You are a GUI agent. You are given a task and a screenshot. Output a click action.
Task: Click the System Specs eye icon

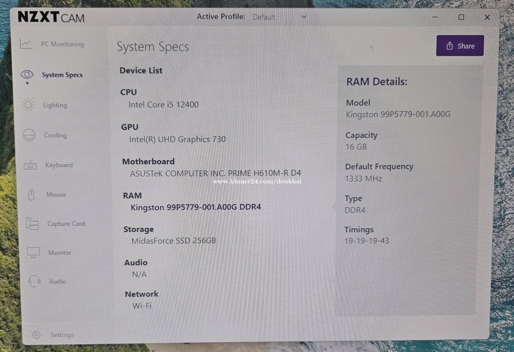(x=27, y=74)
